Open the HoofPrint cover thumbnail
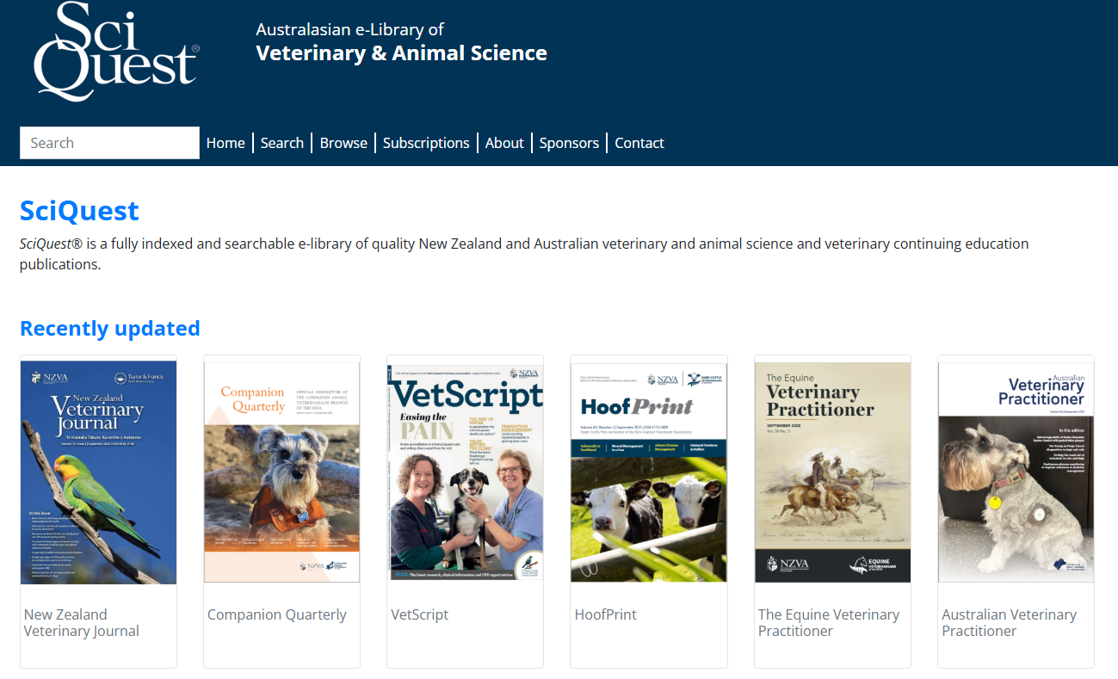Screen dimensions: 1118x679 (x=648, y=472)
